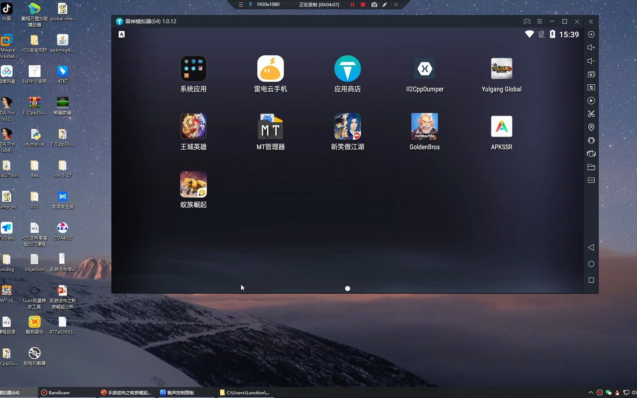Show more tools ellipsis in sidebar

591,180
